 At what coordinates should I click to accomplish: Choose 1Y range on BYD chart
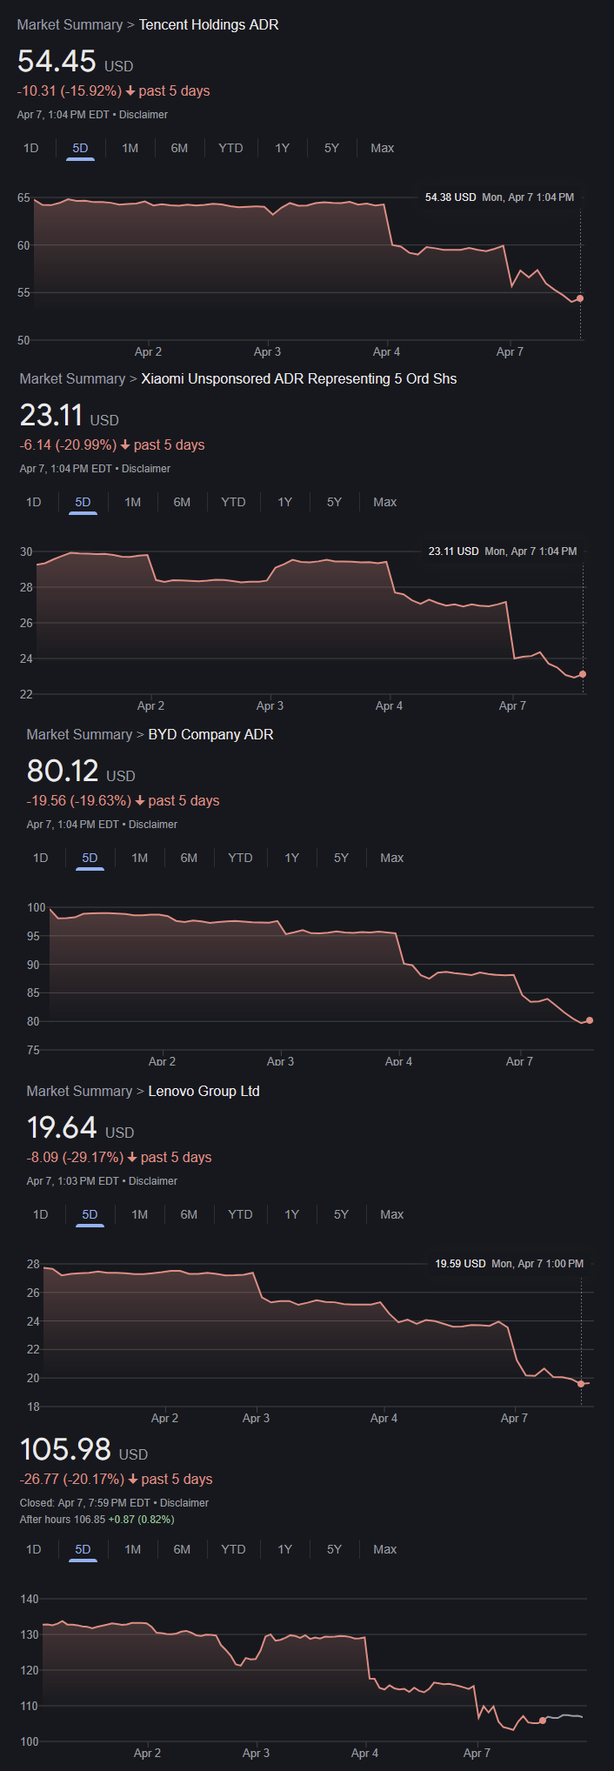[291, 858]
